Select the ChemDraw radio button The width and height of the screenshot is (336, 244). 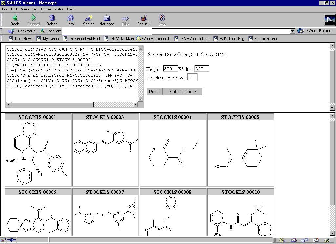149,54
